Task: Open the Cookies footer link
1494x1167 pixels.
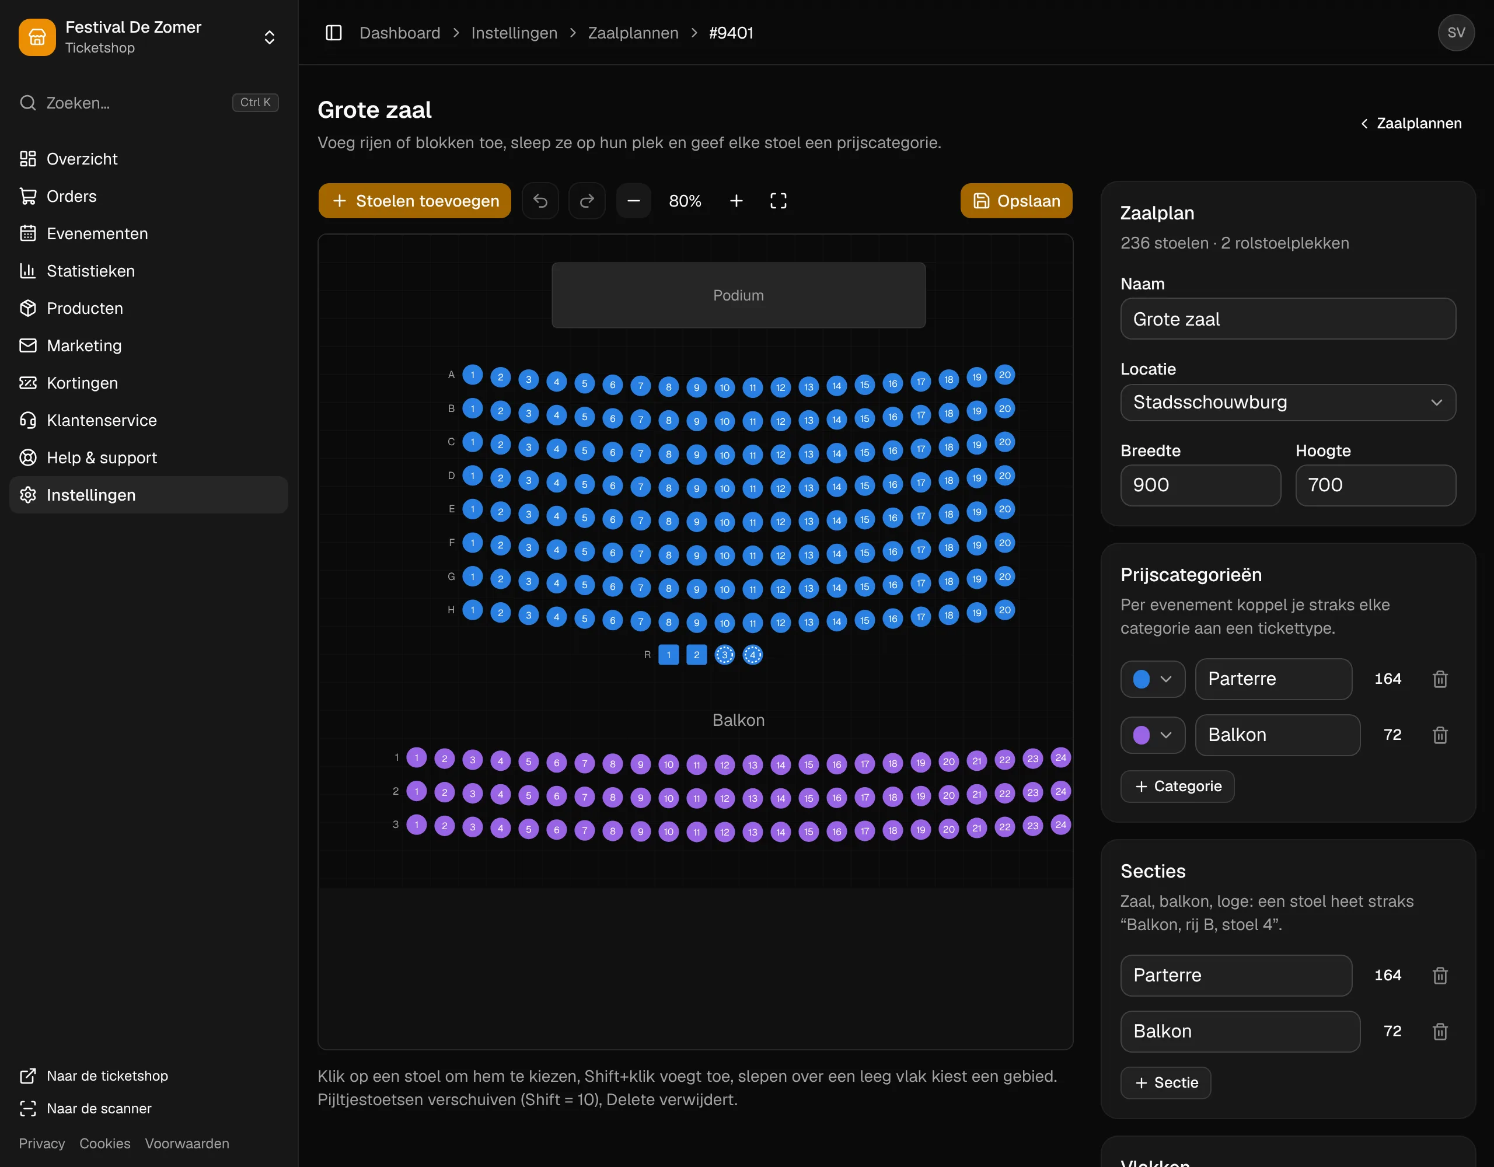Action: [104, 1144]
